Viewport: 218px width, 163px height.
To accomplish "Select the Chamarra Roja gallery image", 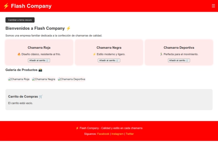I will tap(19, 79).
